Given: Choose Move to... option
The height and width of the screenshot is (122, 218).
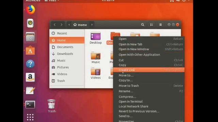Looking at the screenshot, I should [x=149, y=76].
